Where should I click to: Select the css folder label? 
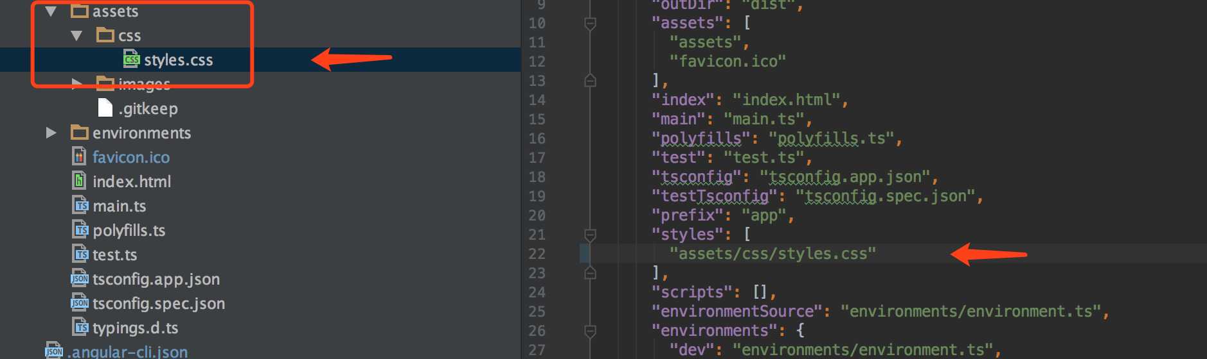tap(130, 37)
